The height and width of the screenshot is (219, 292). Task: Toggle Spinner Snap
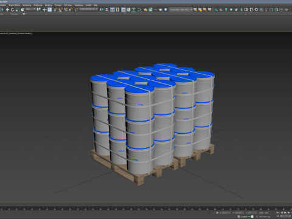point(71,10)
